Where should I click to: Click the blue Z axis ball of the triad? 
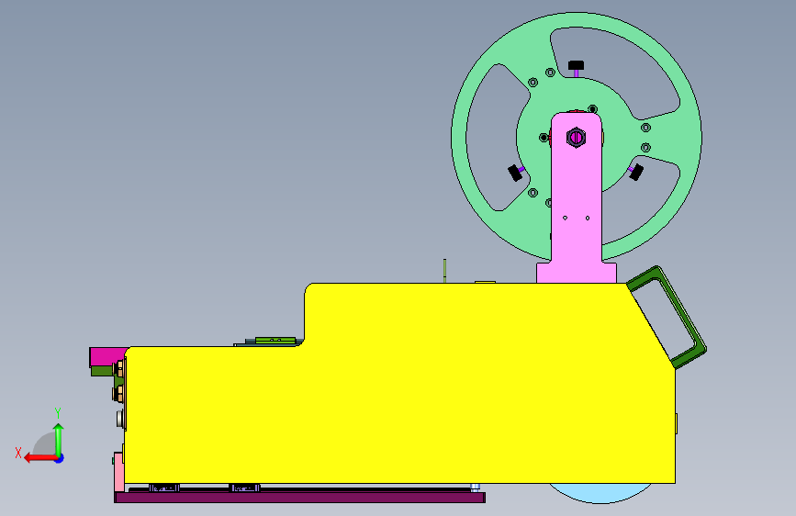tap(60, 458)
